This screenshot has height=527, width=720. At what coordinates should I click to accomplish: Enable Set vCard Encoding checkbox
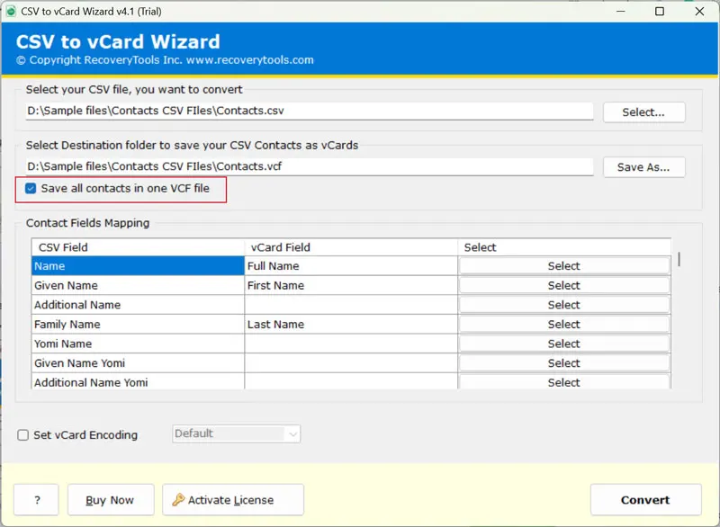click(23, 435)
